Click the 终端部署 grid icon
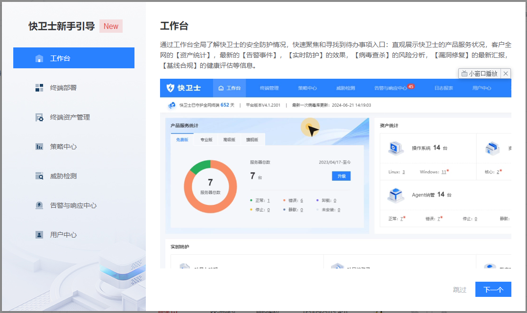The image size is (527, 313). 39,88
